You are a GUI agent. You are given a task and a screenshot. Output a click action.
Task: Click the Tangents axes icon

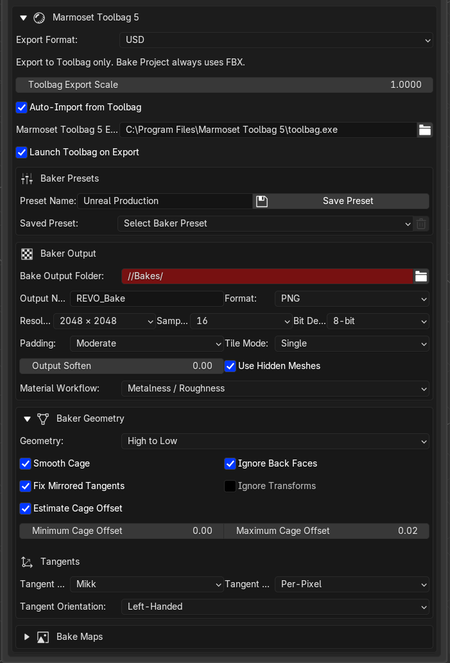(27, 562)
